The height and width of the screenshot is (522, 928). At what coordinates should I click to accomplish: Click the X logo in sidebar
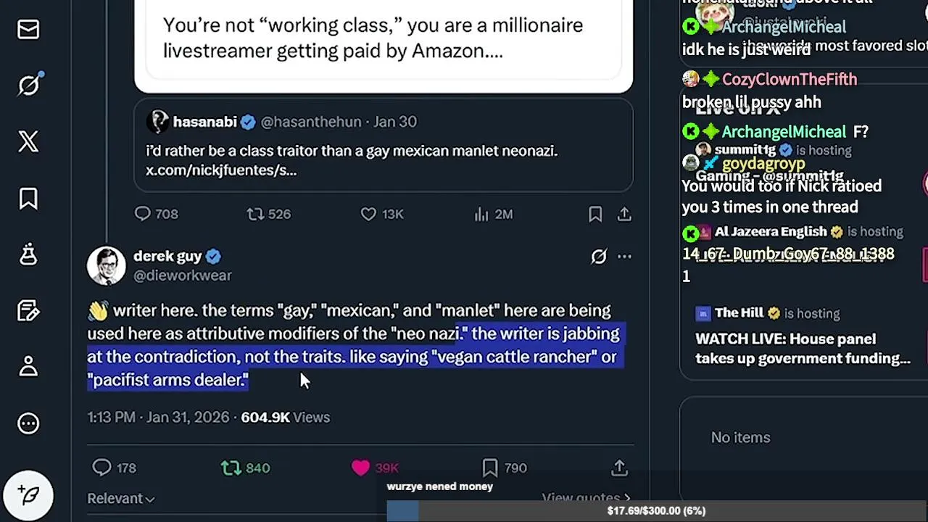(x=28, y=141)
